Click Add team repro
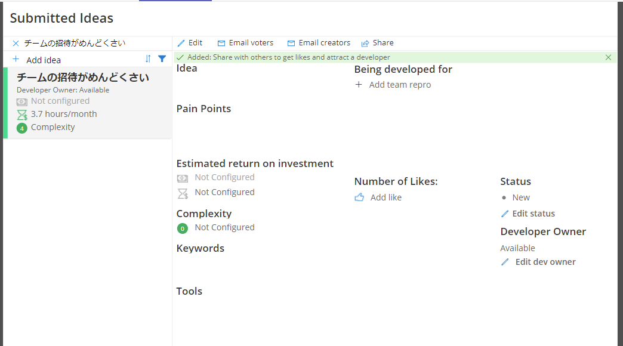This screenshot has height=346, width=623. tap(399, 85)
